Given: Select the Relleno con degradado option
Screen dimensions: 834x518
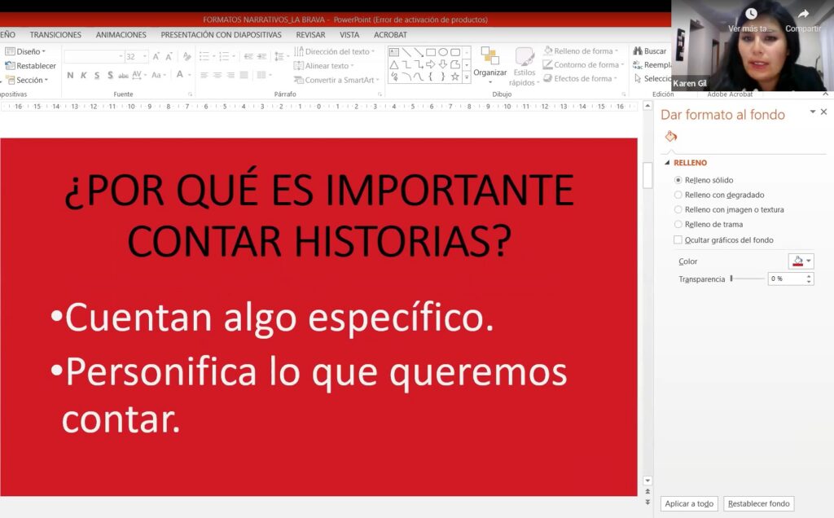Looking at the screenshot, I should click(x=678, y=195).
